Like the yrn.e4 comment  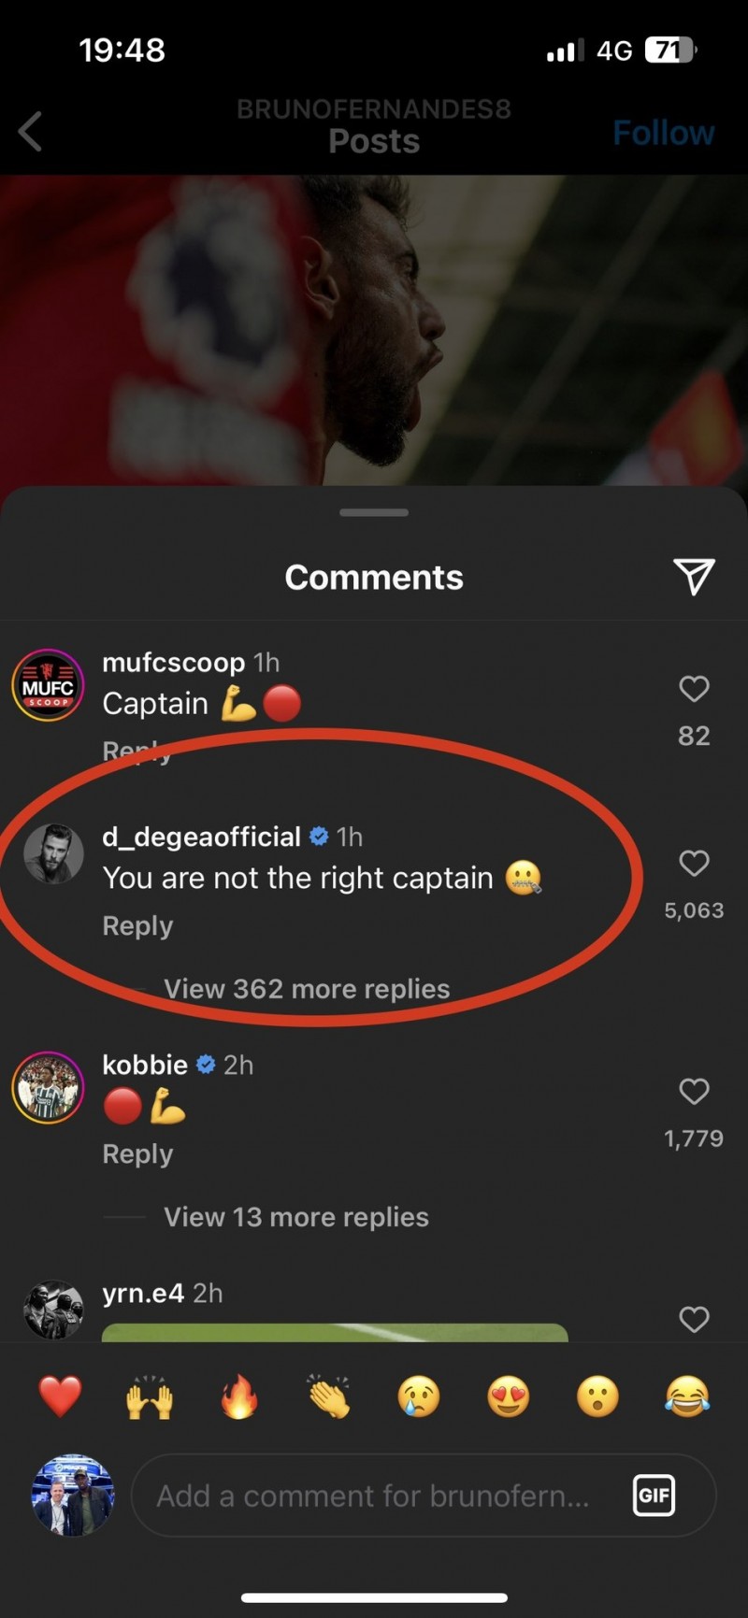[x=694, y=1319]
